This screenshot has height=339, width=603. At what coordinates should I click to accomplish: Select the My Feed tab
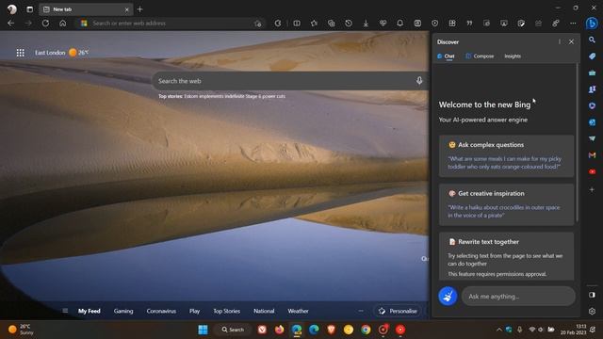90,311
